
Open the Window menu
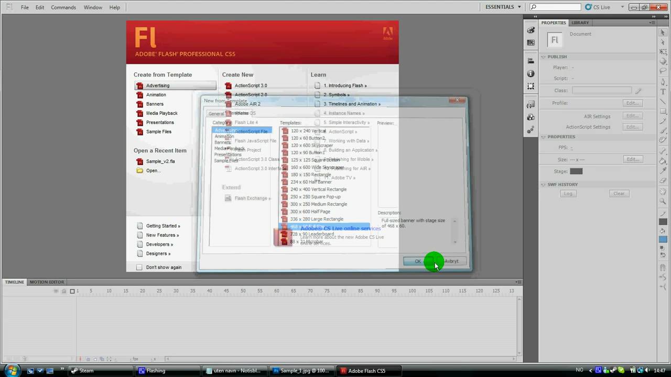pyautogui.click(x=93, y=7)
